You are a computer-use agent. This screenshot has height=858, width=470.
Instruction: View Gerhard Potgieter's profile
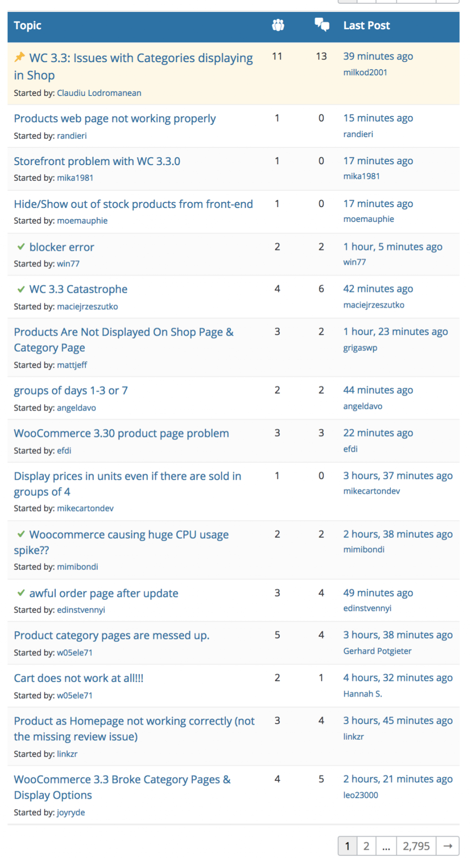tap(377, 651)
